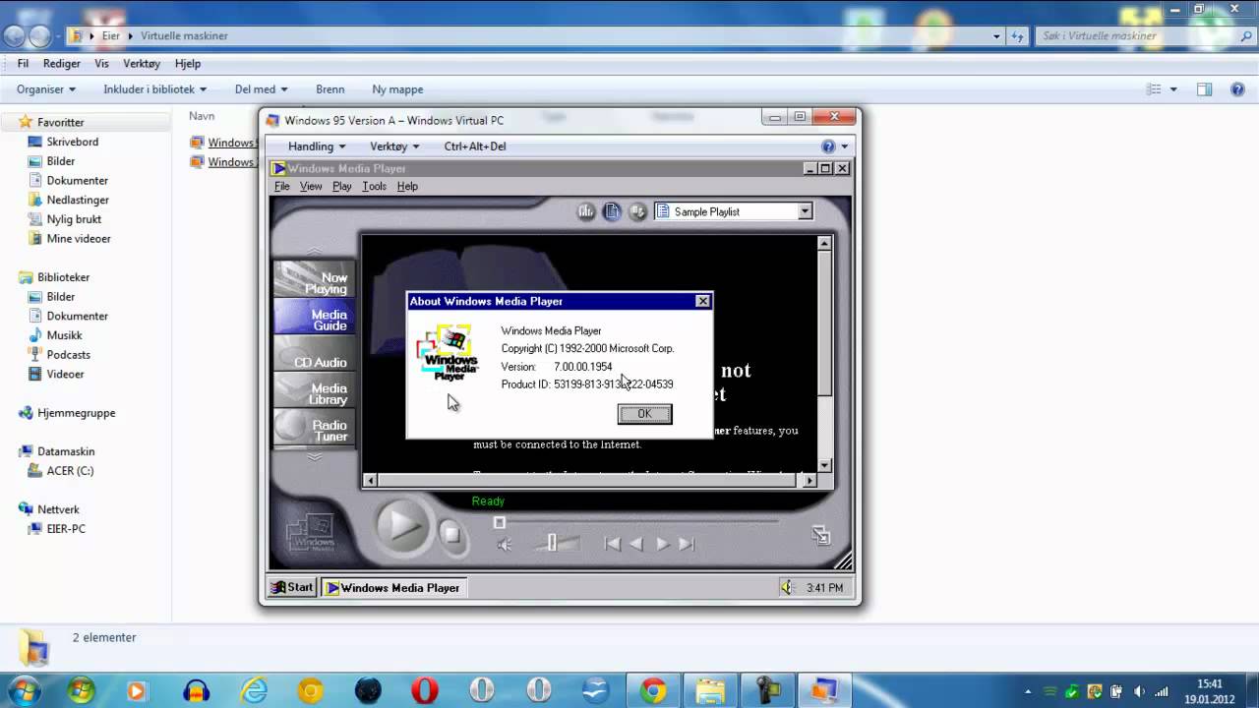This screenshot has width=1259, height=708.
Task: Select EIER-PC under Nettverk
Action: [66, 529]
